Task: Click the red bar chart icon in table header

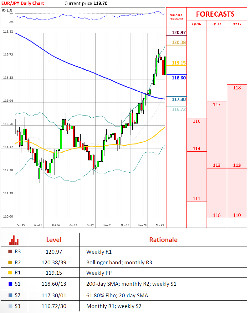Action: (x=14, y=240)
